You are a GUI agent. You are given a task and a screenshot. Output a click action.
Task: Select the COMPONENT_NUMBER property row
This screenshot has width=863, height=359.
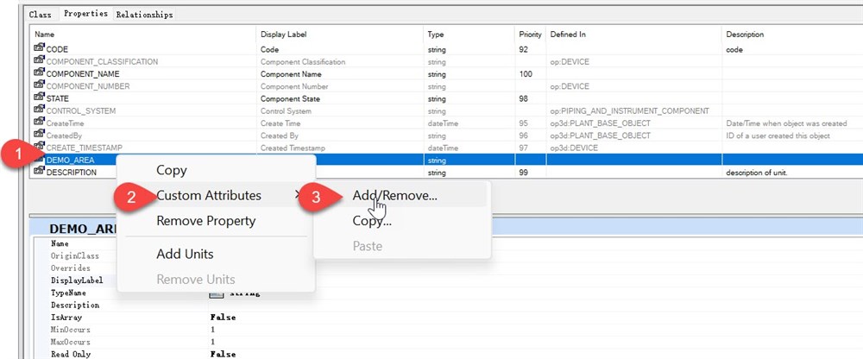[x=447, y=86]
